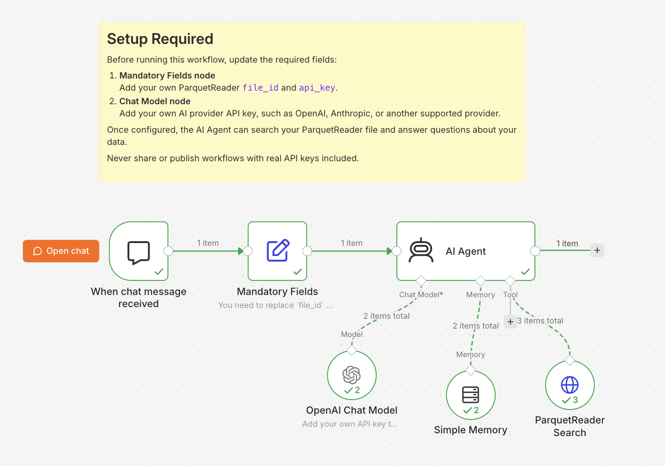Click '2 items total' on Memory connection

[x=476, y=326]
